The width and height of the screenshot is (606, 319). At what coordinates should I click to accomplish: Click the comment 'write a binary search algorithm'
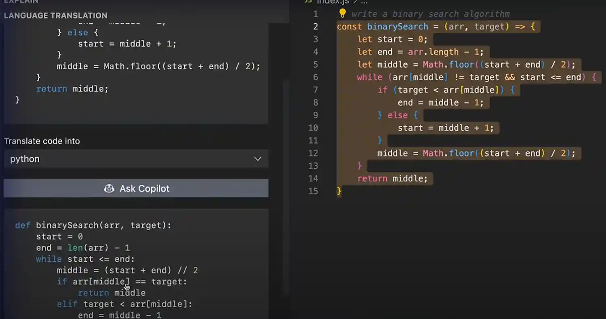431,14
